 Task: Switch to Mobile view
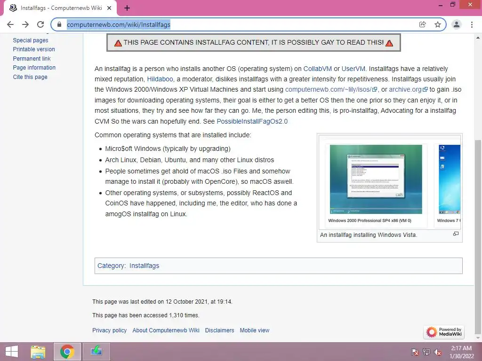click(x=255, y=330)
